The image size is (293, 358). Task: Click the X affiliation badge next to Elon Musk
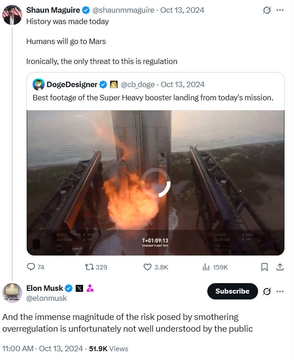click(79, 288)
